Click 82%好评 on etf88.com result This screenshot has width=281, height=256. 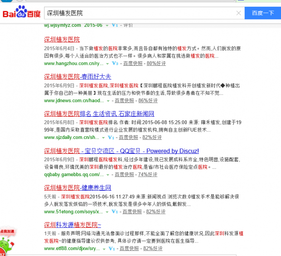click(153, 248)
